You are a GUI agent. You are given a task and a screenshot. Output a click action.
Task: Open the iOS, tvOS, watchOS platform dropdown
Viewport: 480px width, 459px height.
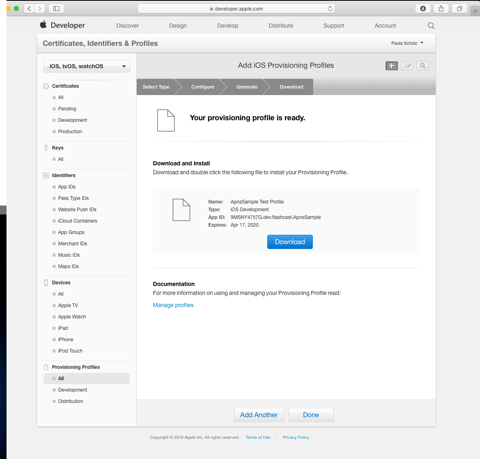tap(87, 66)
